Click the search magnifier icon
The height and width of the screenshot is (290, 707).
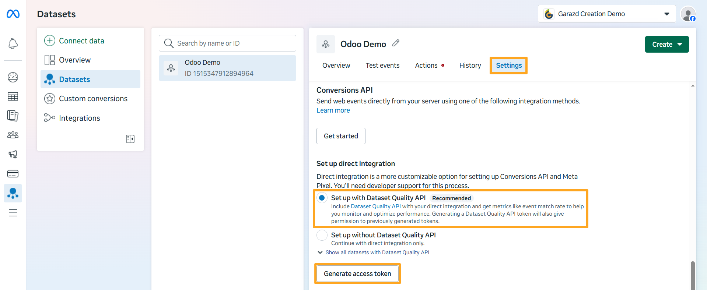[169, 43]
